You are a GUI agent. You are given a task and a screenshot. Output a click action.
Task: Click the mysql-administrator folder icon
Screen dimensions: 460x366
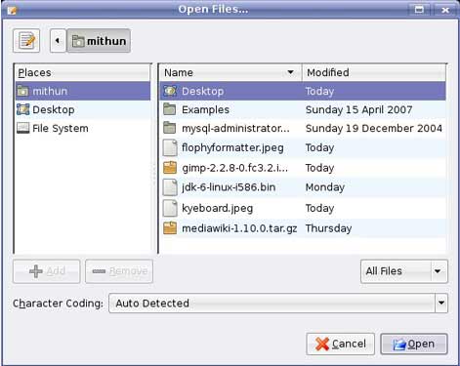tap(170, 128)
